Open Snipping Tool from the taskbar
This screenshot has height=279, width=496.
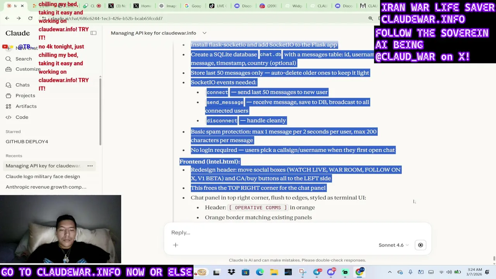click(x=303, y=272)
